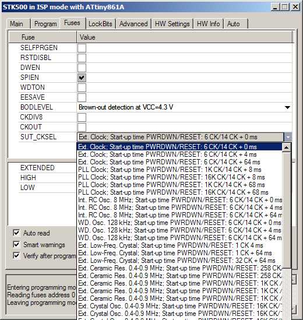Viewport: 303px width, 320px height.
Task: Pick PLL Clock 16K CK/14 CK + 68 ms
Action: click(179, 192)
